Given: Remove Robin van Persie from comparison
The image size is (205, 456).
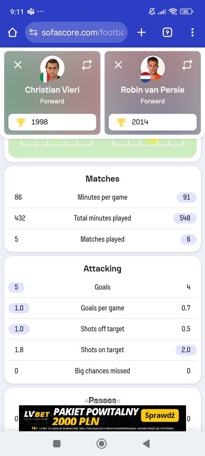Looking at the screenshot, I should click(x=118, y=65).
